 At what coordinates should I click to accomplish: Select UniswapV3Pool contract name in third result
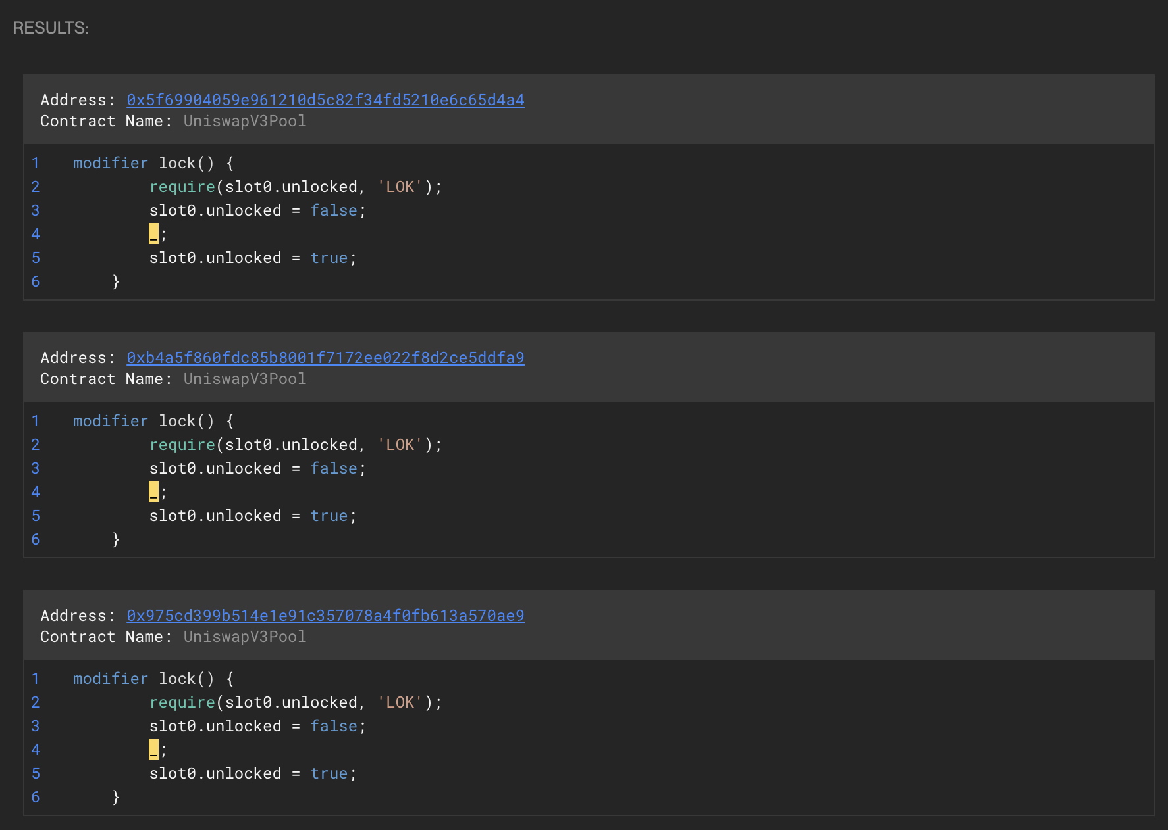point(244,637)
